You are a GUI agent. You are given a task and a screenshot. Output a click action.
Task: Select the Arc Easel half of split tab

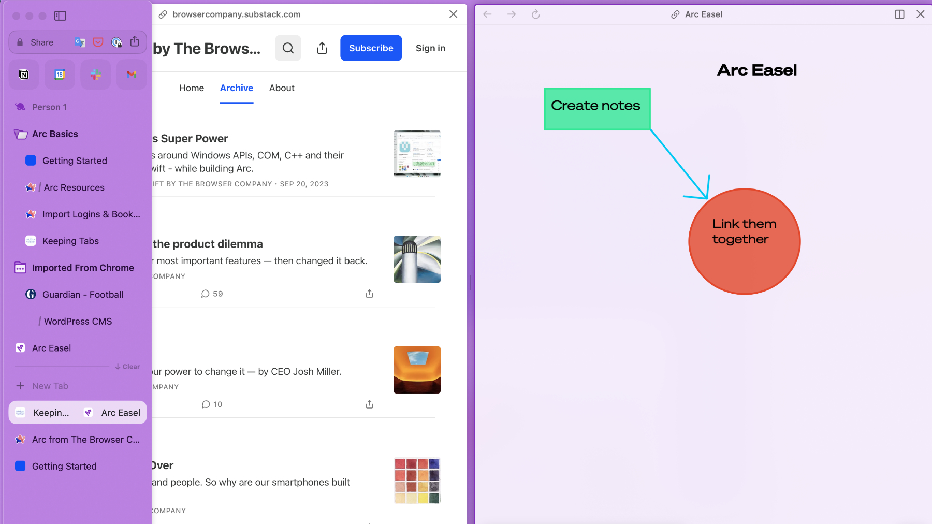[112, 413]
